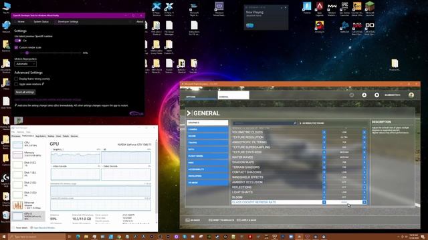This screenshot has height=240, width=428.
Task: Select VR Mode category in options
Action: [207, 183]
